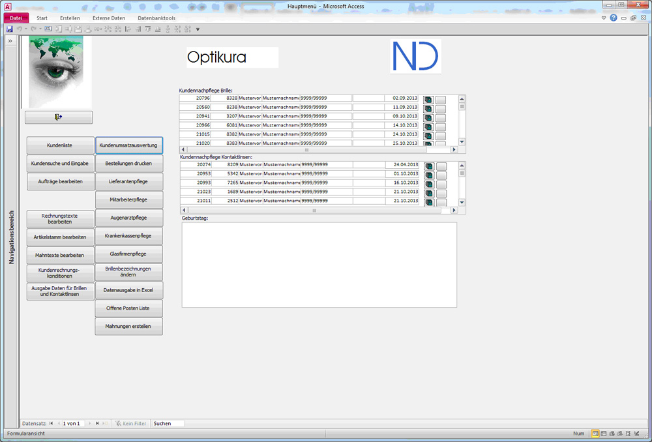Click Bestellungen drucken button
The height and width of the screenshot is (442, 652).
(x=129, y=164)
